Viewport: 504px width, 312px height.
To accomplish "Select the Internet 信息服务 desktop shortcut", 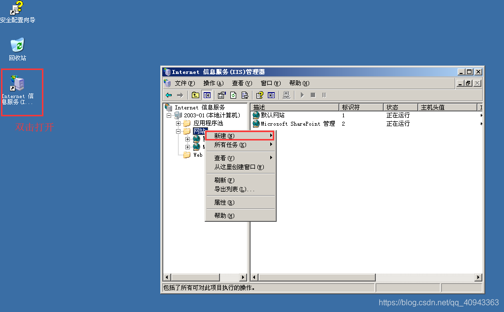I will [18, 90].
